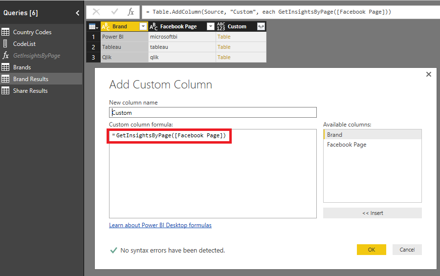Click the microsoftbi cell

coord(182,37)
